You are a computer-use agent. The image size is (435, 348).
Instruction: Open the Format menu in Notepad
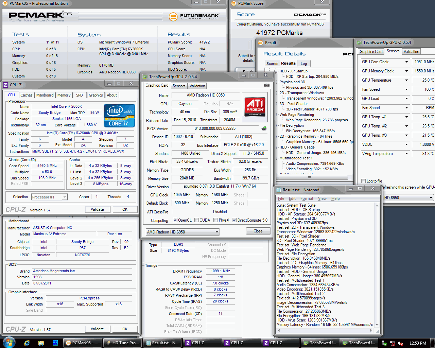click(307, 198)
